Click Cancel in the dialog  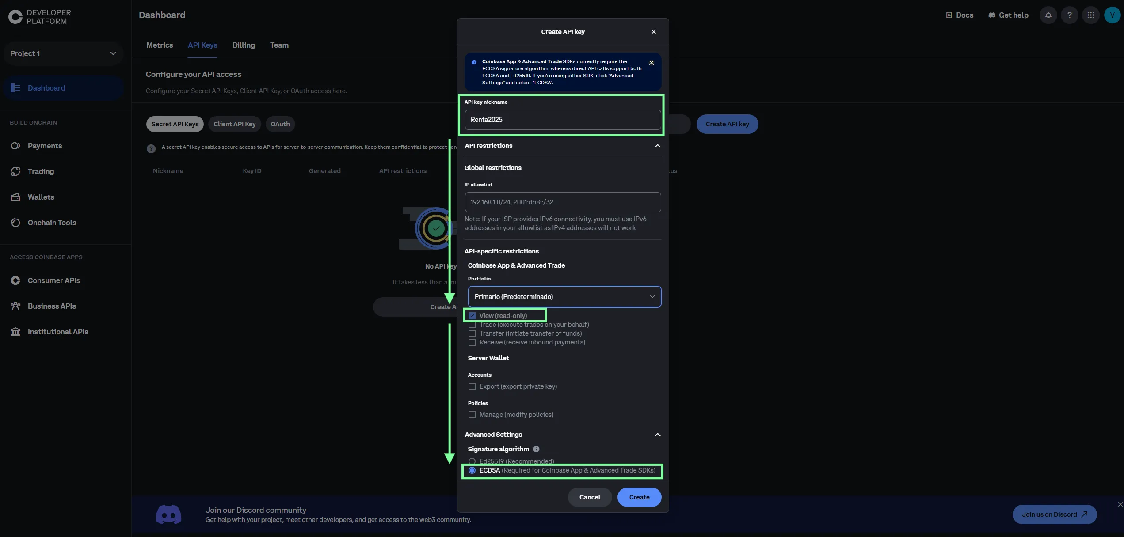590,497
